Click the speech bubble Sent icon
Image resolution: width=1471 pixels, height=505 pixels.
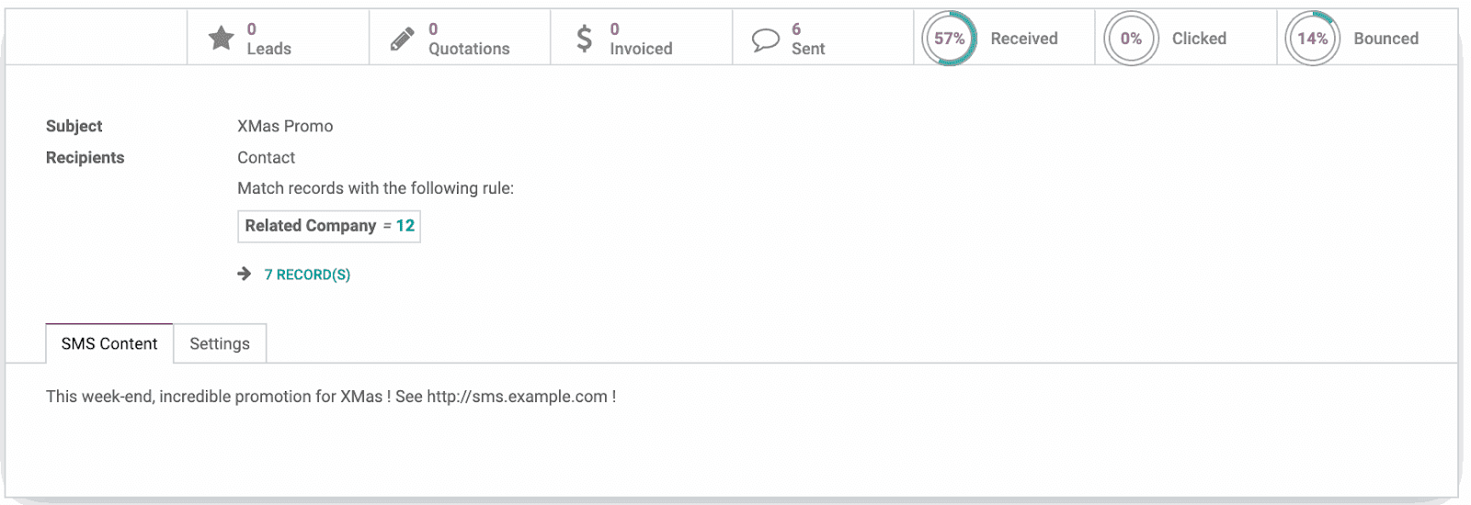pyautogui.click(x=765, y=39)
